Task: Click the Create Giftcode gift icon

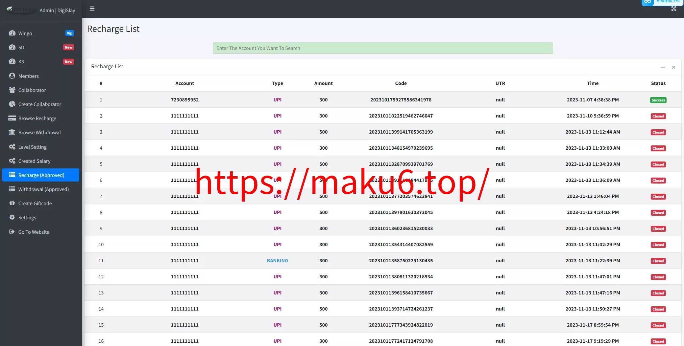Action: [12, 203]
